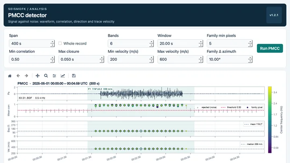The image size is (290, 163).
Task: Increase Max closure using up arrow
Action: pos(102,58)
